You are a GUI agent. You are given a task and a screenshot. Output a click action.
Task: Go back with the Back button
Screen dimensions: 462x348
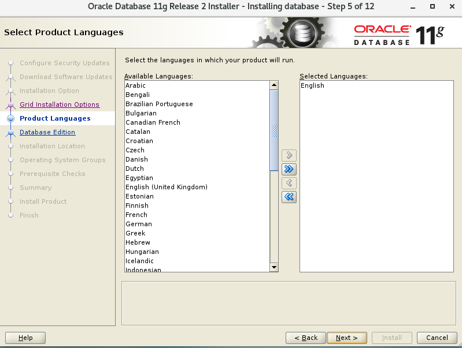tap(306, 338)
